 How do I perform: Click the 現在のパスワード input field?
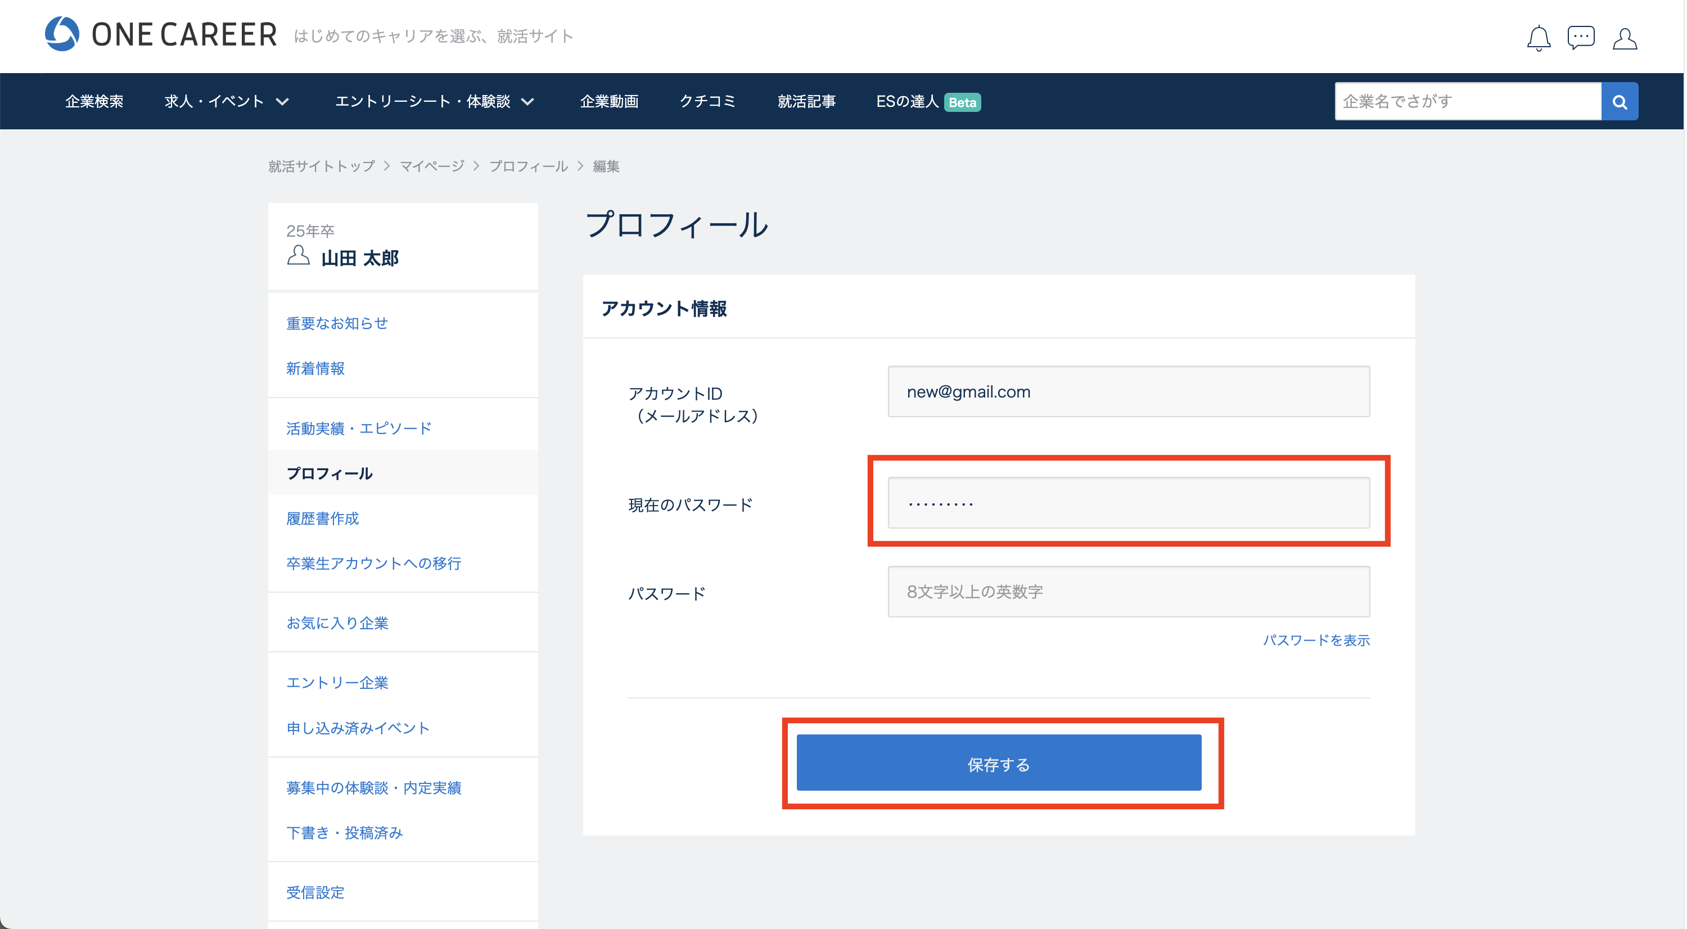pyautogui.click(x=1129, y=503)
